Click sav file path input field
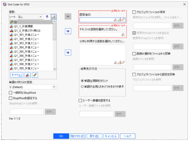The image size is (189, 141). (152, 47)
